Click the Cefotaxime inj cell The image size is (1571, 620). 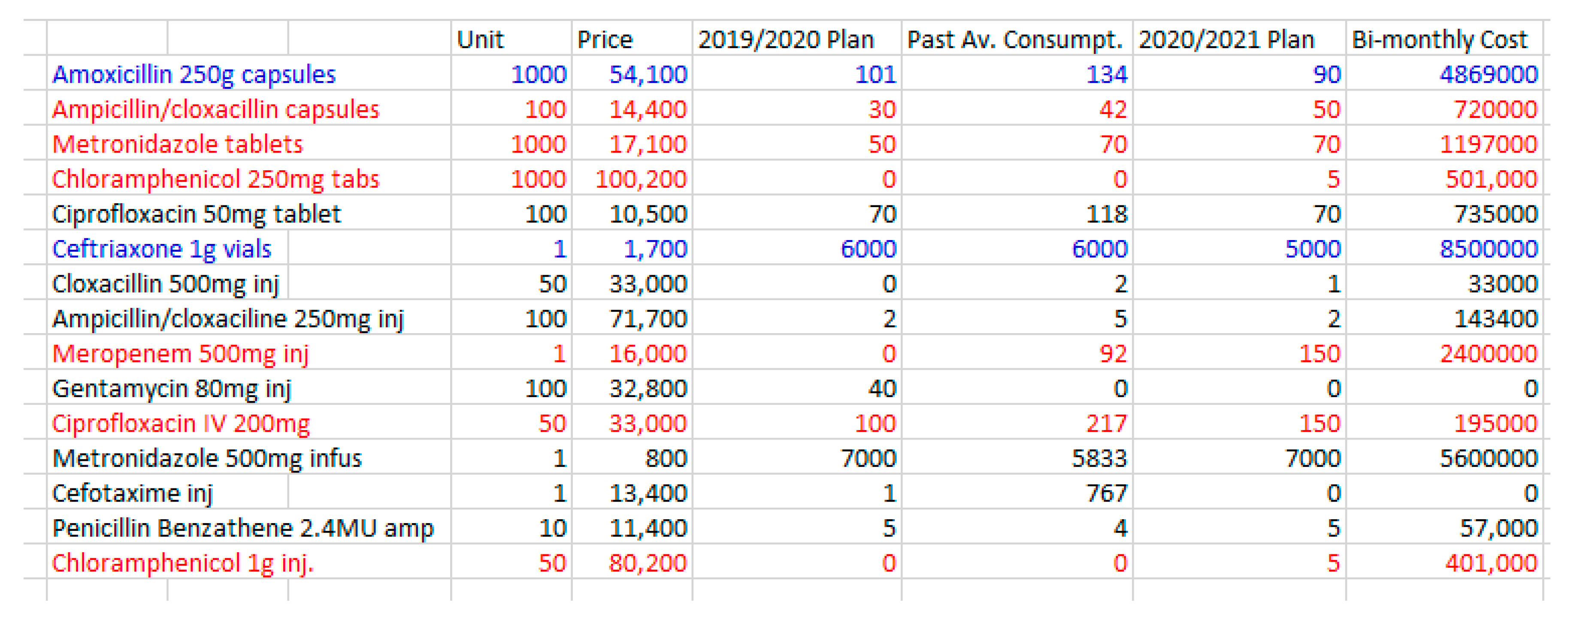point(132,493)
